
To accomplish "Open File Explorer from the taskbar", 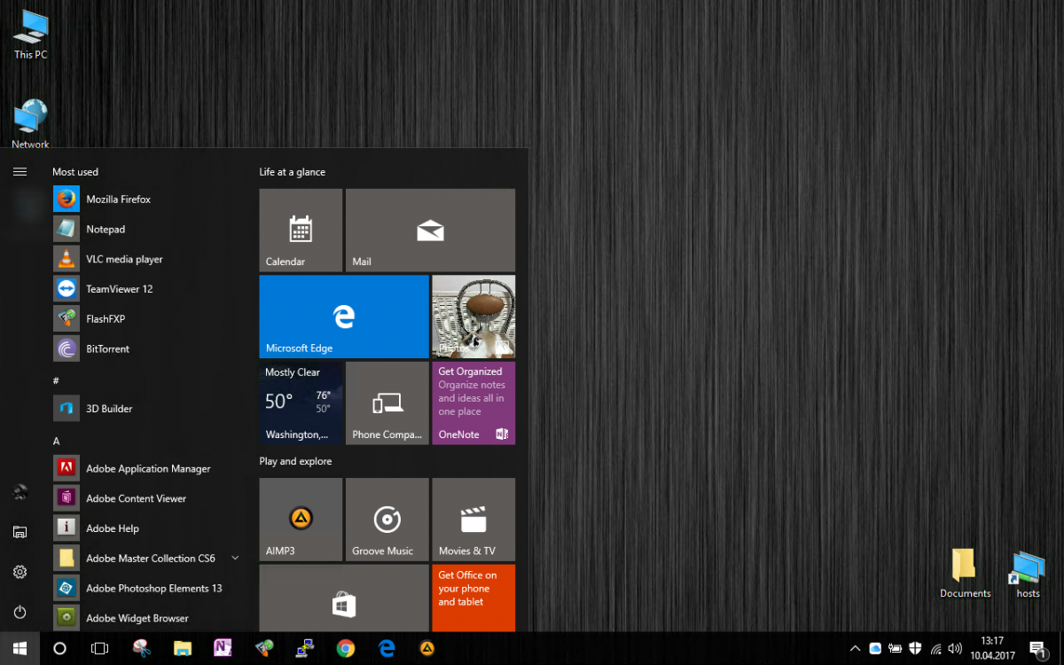I will tap(182, 648).
